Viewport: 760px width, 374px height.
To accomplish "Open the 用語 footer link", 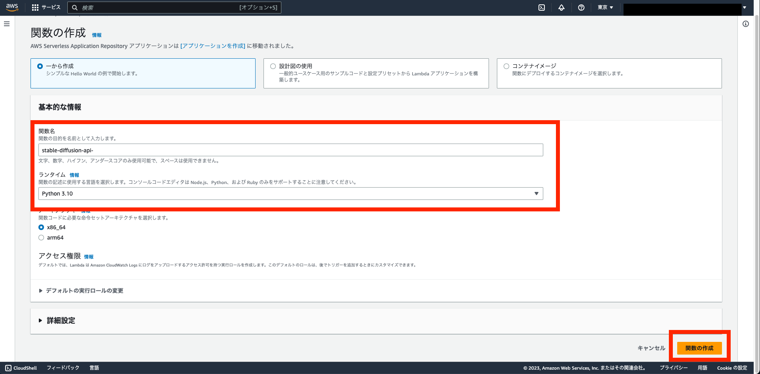I will pos(703,368).
